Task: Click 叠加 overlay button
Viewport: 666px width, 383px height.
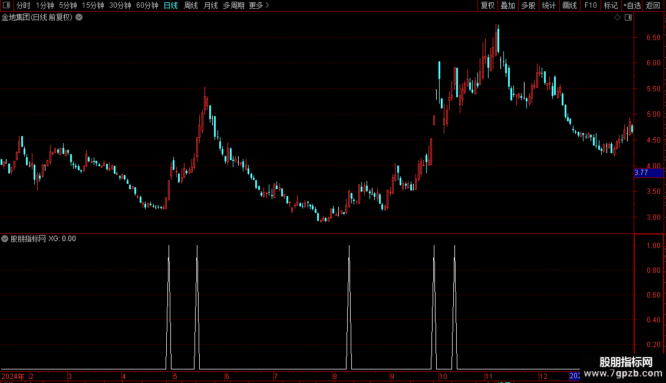Action: pyautogui.click(x=508, y=5)
